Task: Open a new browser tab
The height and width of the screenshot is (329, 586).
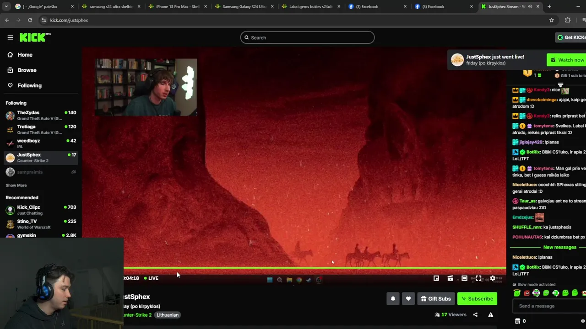Action: point(549,6)
